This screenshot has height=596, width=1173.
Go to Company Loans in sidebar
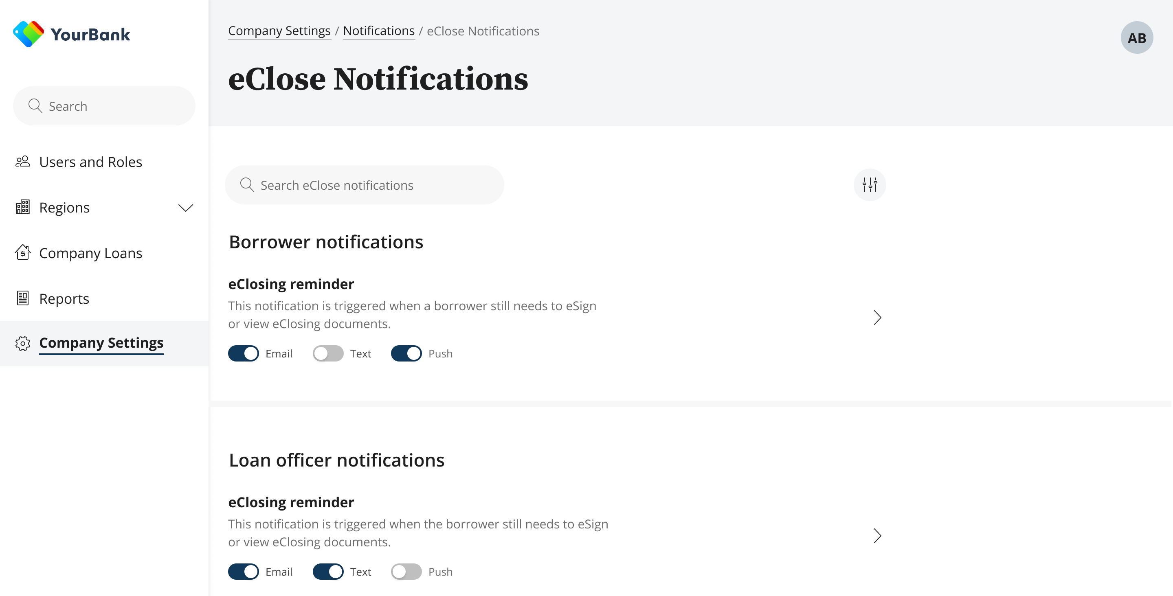(x=90, y=253)
